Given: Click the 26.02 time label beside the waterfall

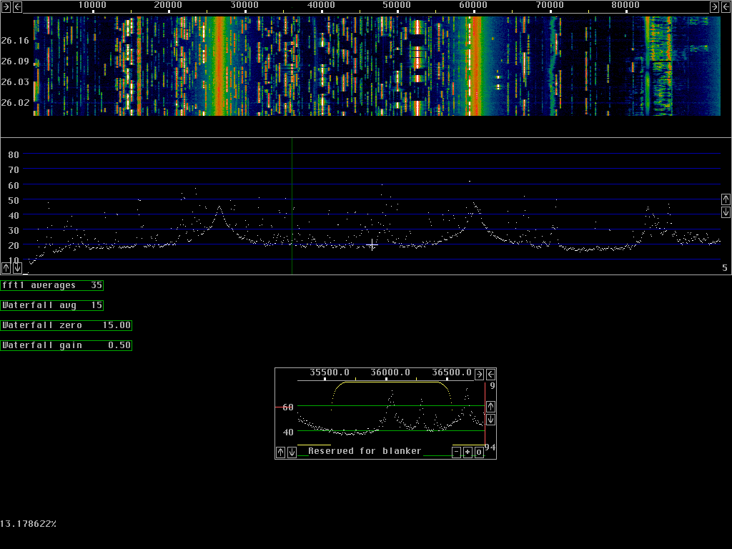Looking at the screenshot, I should click(x=15, y=102).
